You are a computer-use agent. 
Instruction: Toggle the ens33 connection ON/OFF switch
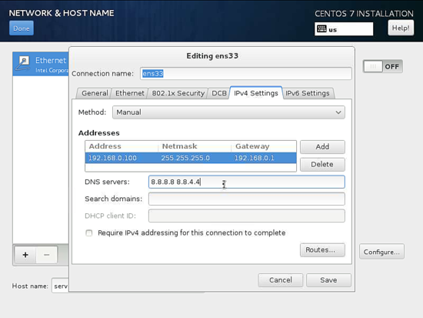tap(382, 66)
